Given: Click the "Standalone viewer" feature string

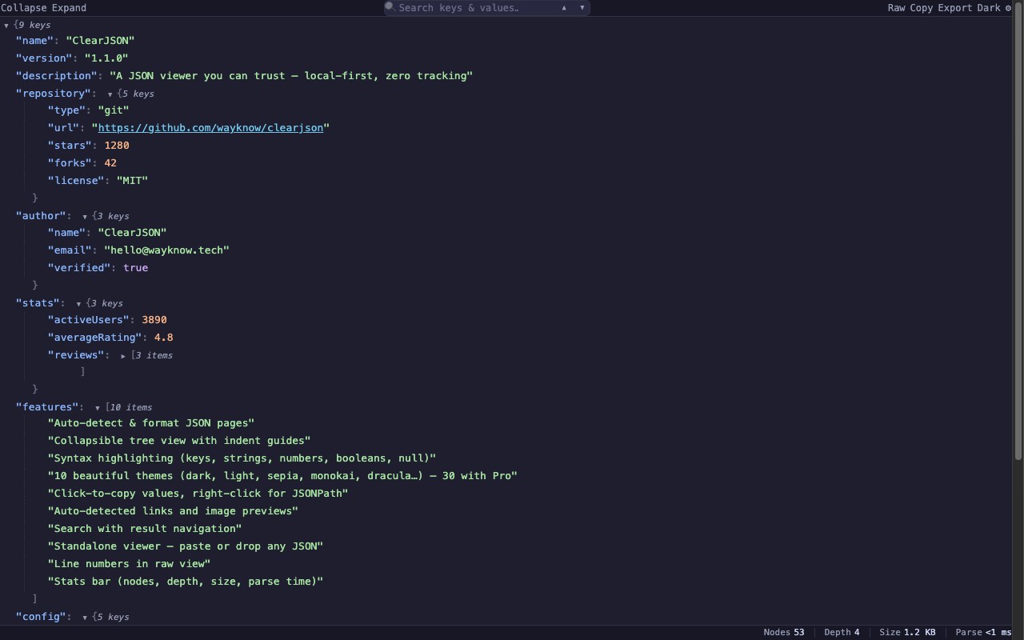Looking at the screenshot, I should click(186, 546).
